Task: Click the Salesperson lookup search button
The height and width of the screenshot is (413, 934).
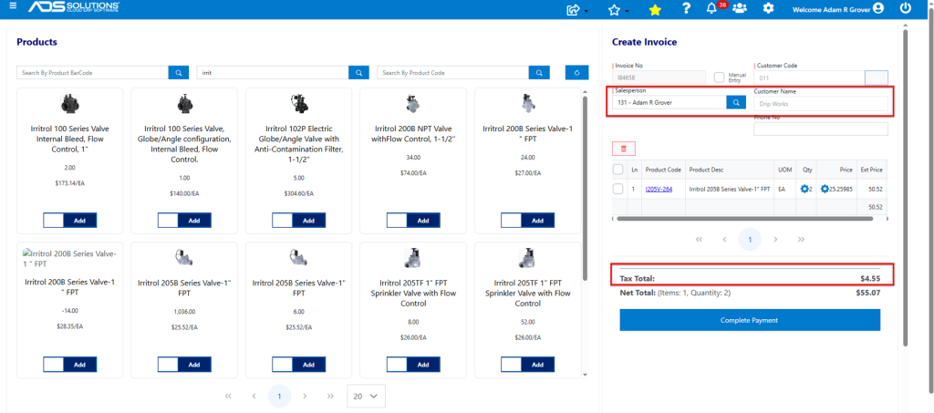Action: 736,102
